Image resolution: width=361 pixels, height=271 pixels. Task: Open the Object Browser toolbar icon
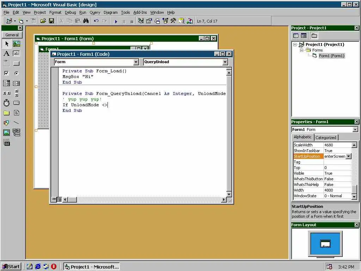165,21
